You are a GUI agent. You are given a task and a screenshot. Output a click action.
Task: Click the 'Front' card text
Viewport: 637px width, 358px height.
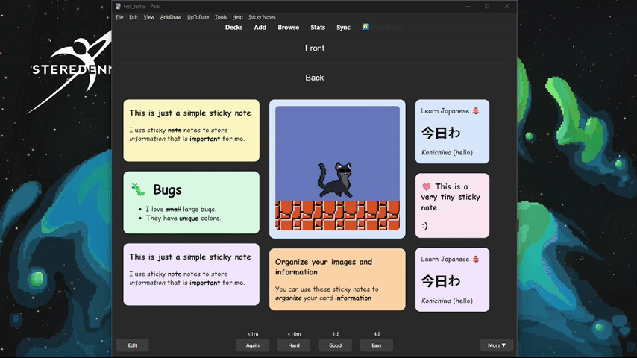pos(315,48)
